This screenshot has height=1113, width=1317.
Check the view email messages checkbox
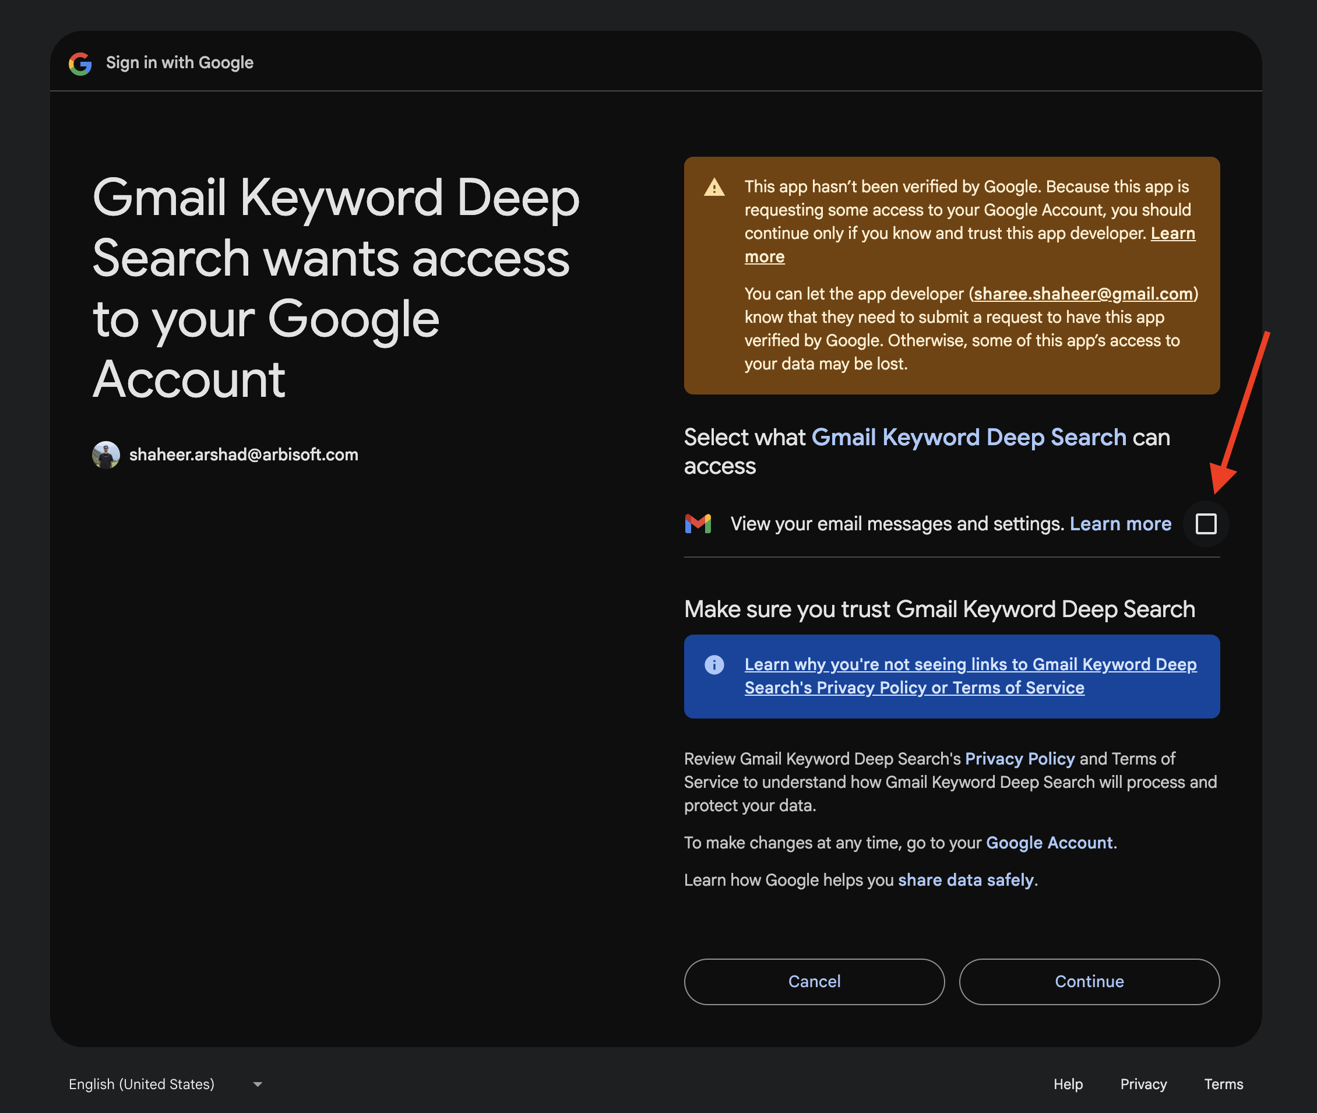1205,524
